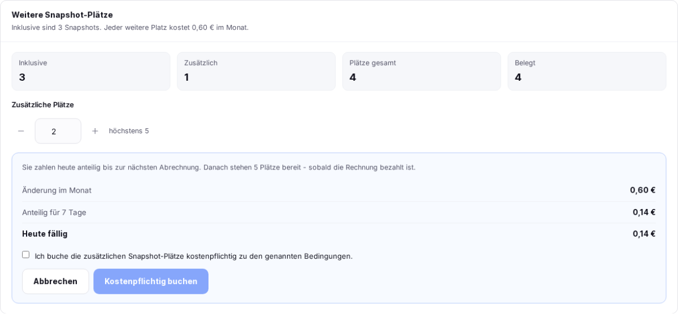Click the Kostenpflichtig buchen button
This screenshot has height=314, width=678.
pos(151,281)
